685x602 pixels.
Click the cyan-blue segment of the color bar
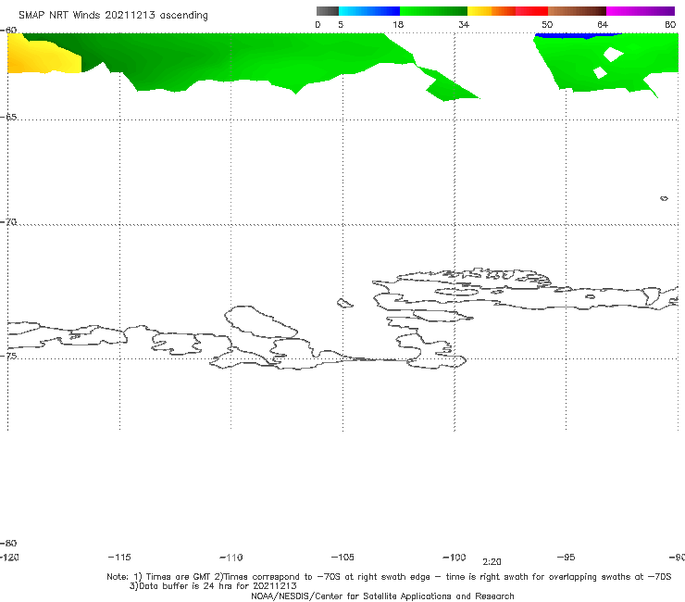369,11
